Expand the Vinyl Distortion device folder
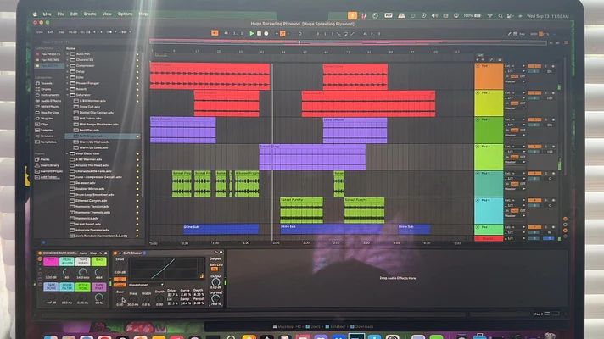The image size is (604, 339). point(67,153)
